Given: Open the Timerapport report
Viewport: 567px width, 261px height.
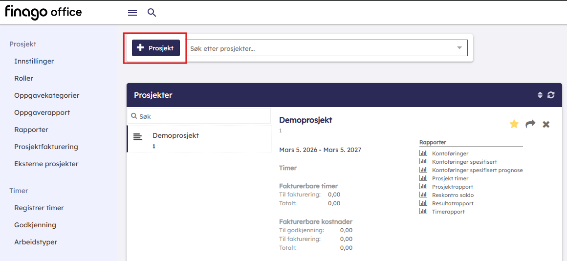Looking at the screenshot, I should coord(448,212).
